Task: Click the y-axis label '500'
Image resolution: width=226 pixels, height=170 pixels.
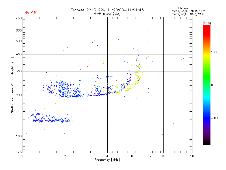Action: click(19, 41)
